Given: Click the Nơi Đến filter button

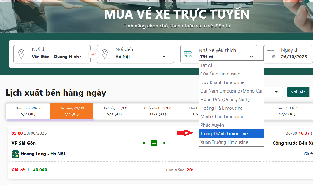Looking at the screenshot, I should [x=298, y=92].
